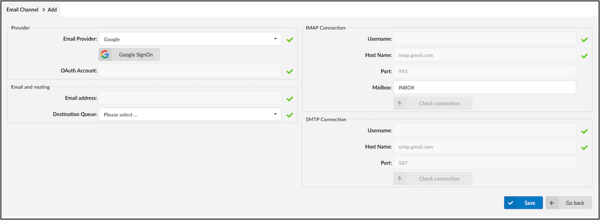Click the 'IMAP Connection' group heading
This screenshot has height=220, width=600.
pyautogui.click(x=326, y=28)
